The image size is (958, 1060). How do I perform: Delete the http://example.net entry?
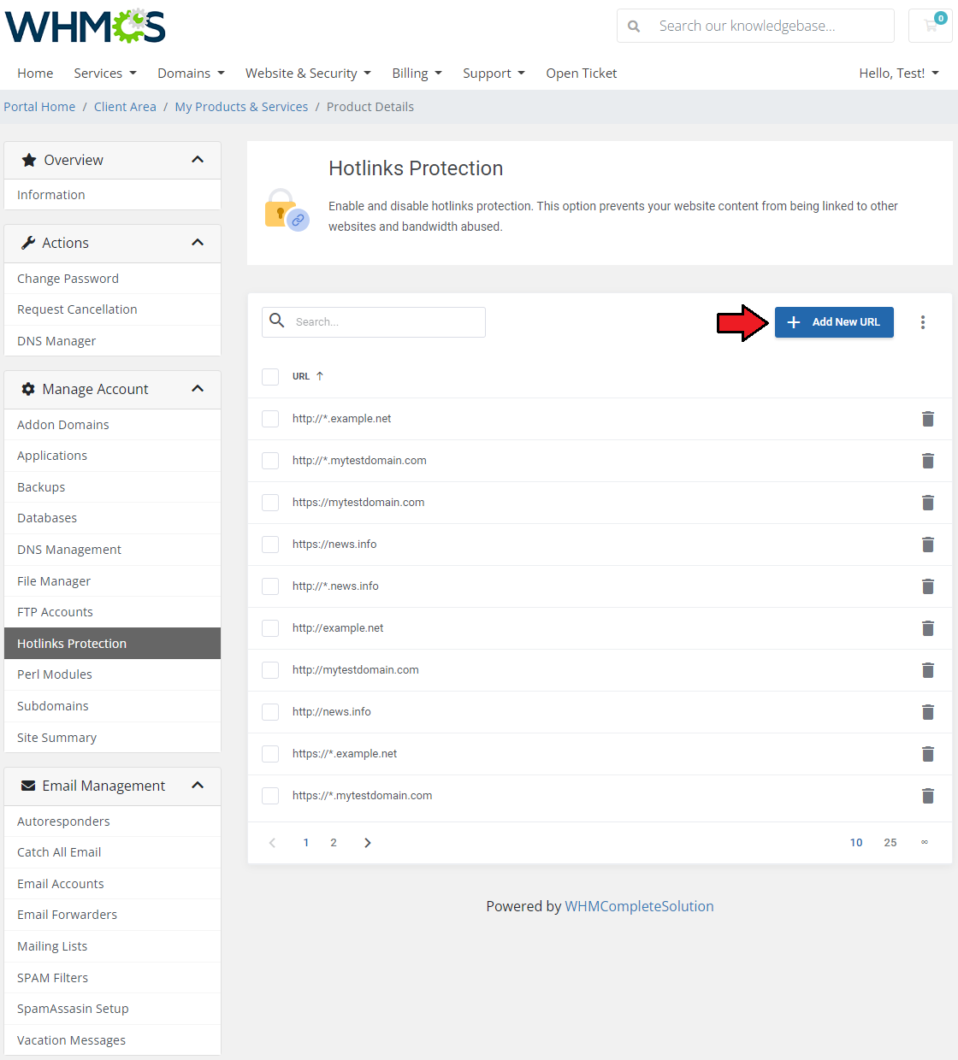tap(928, 628)
